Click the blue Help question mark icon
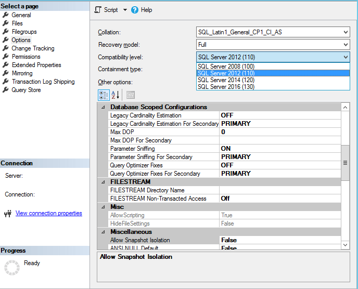This screenshot has width=358, height=289. point(135,10)
